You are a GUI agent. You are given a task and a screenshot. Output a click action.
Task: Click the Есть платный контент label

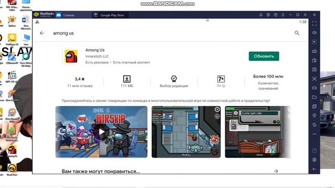point(131,63)
